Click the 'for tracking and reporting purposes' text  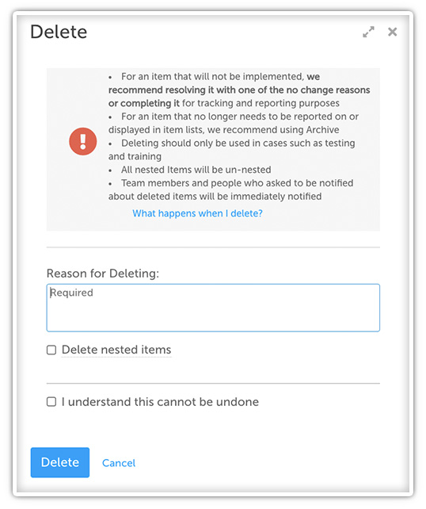tap(261, 103)
